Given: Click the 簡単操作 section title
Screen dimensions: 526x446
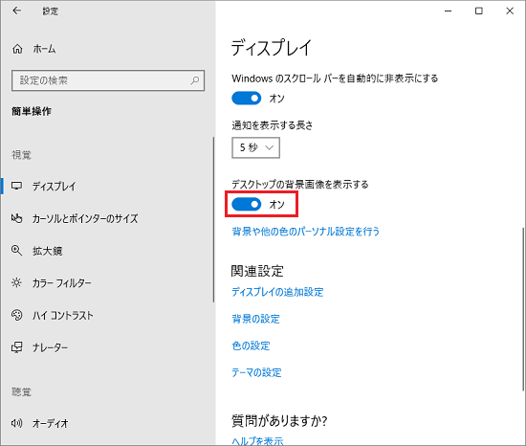Looking at the screenshot, I should [x=32, y=111].
